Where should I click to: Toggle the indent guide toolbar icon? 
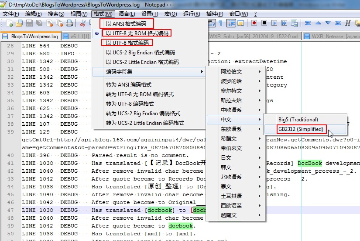[x=230, y=23]
